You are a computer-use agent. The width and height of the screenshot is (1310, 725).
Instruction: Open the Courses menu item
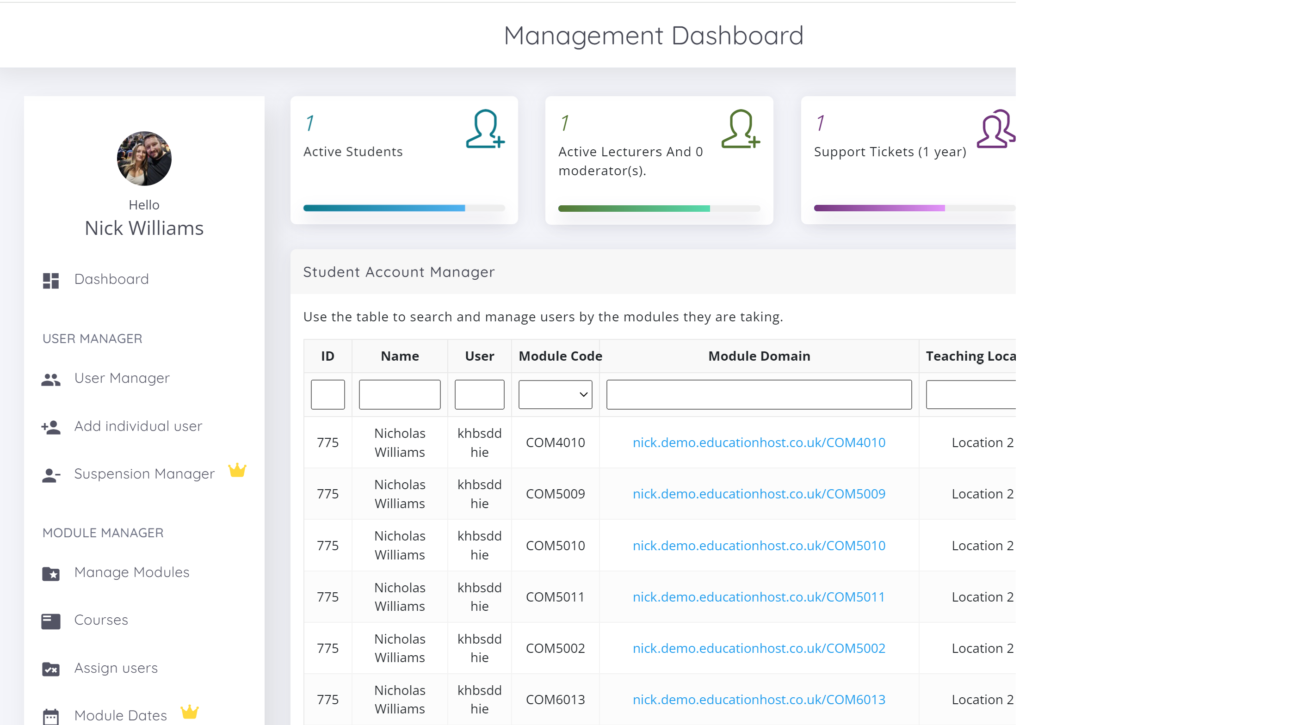(101, 620)
